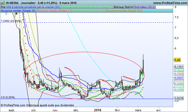
Task: Select MM à période pondérée par le volume (20)
Action: 33,7
